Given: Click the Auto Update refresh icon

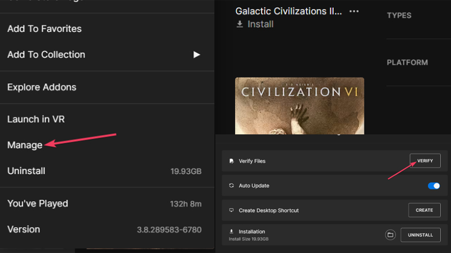Looking at the screenshot, I should click(x=231, y=186).
